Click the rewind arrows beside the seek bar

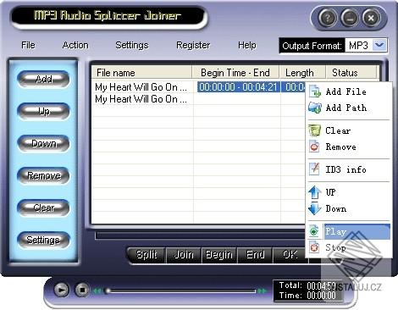point(97,291)
